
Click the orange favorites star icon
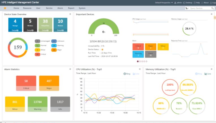click(5, 8)
